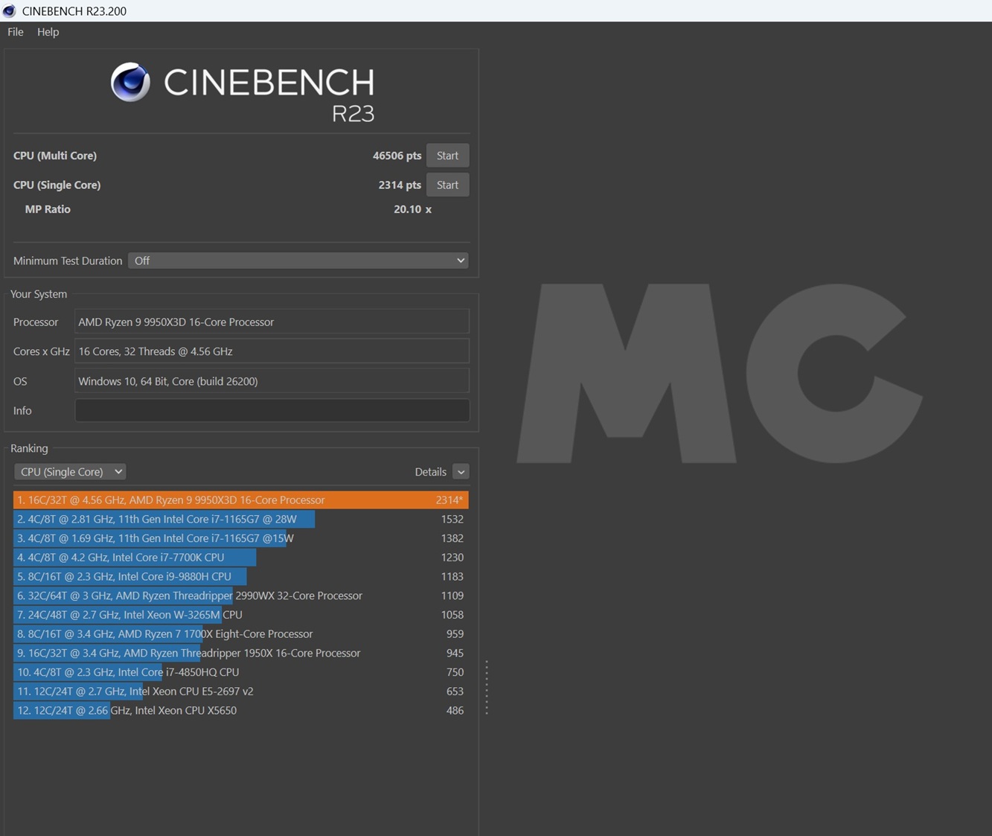Open the Minimum Test Duration dropdown
The height and width of the screenshot is (836, 992).
[x=298, y=261]
